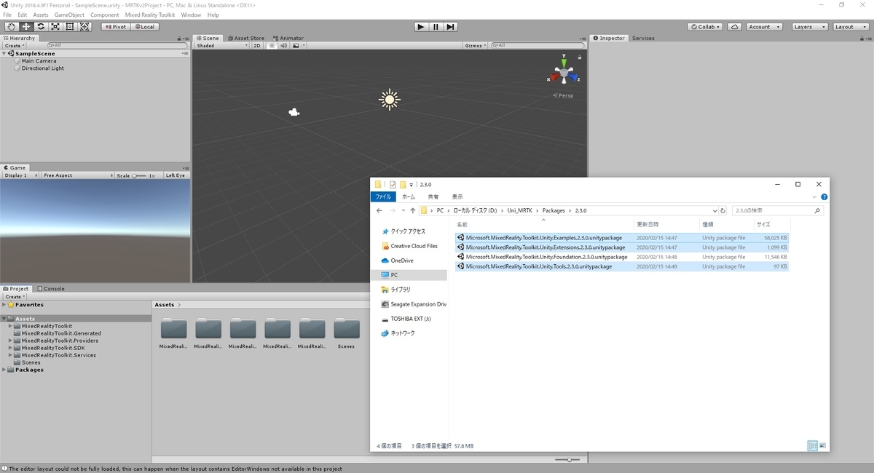
Task: Toggle scene audio speaker icon
Action: 283,46
